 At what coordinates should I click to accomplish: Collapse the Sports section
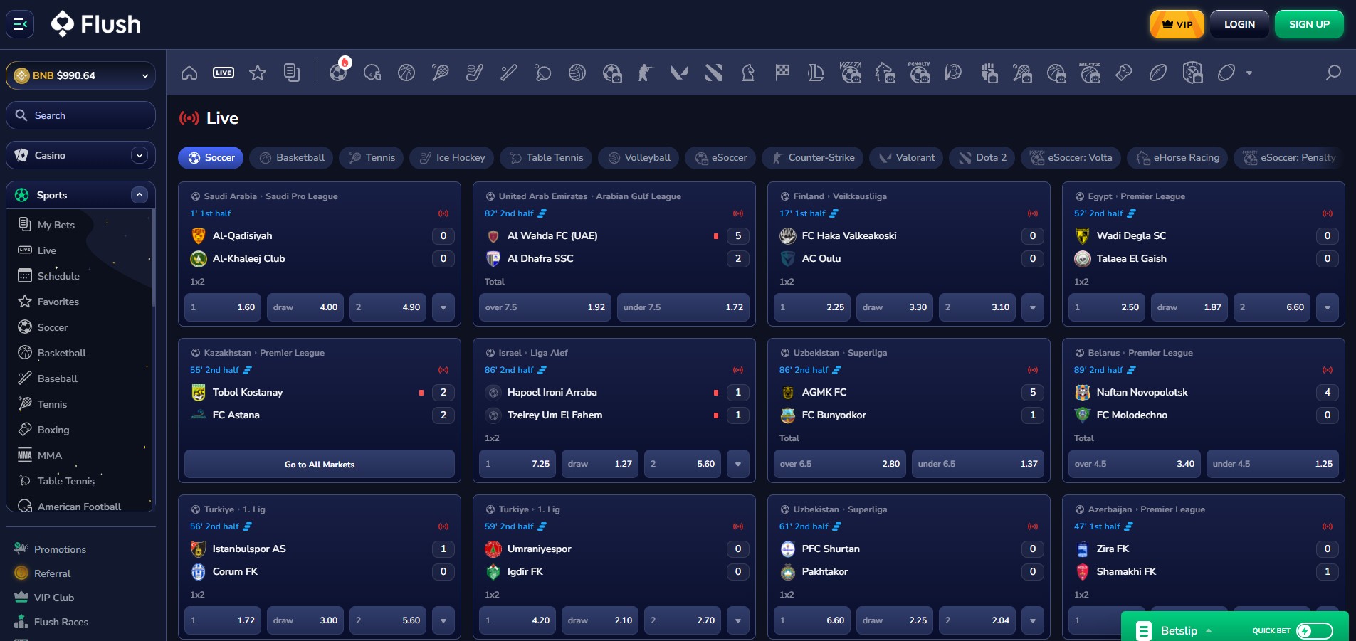click(140, 195)
